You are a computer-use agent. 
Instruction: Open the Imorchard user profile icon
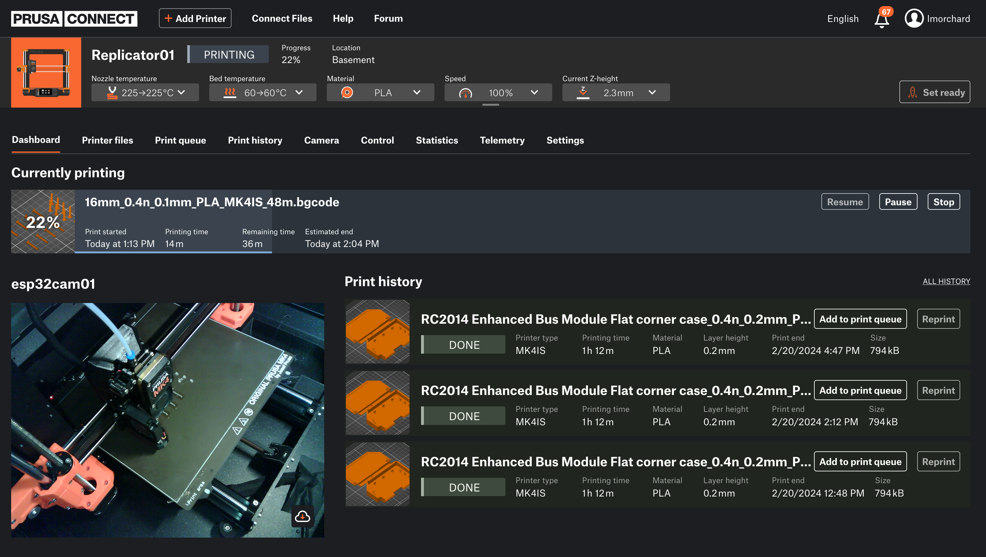point(914,18)
